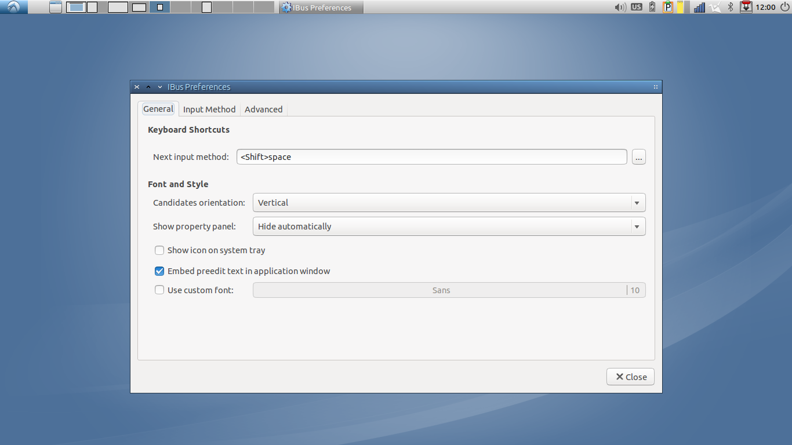Image resolution: width=792 pixels, height=445 pixels.
Task: Enable the Use custom font checkbox
Action: 159,290
